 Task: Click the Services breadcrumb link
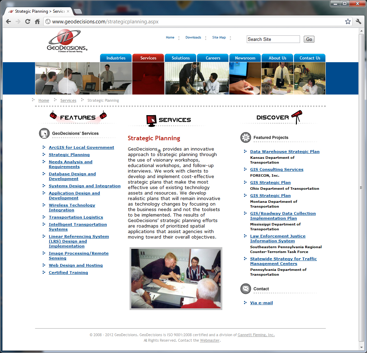tap(68, 100)
